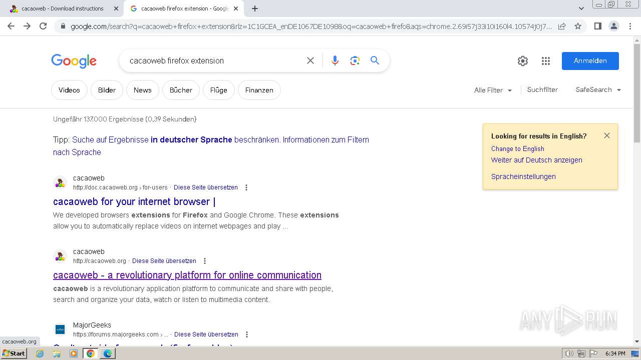Click the page vertical scrollbar down arrow

point(637,341)
